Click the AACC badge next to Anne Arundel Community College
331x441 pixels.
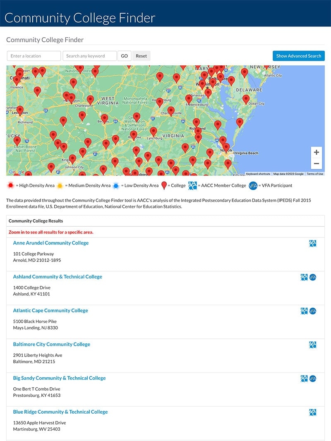[313, 243]
